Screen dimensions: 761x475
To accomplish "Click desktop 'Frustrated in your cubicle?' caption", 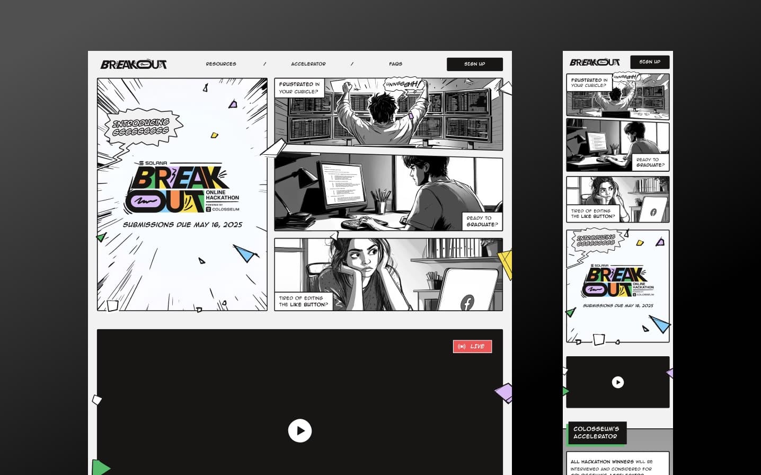I will [299, 87].
